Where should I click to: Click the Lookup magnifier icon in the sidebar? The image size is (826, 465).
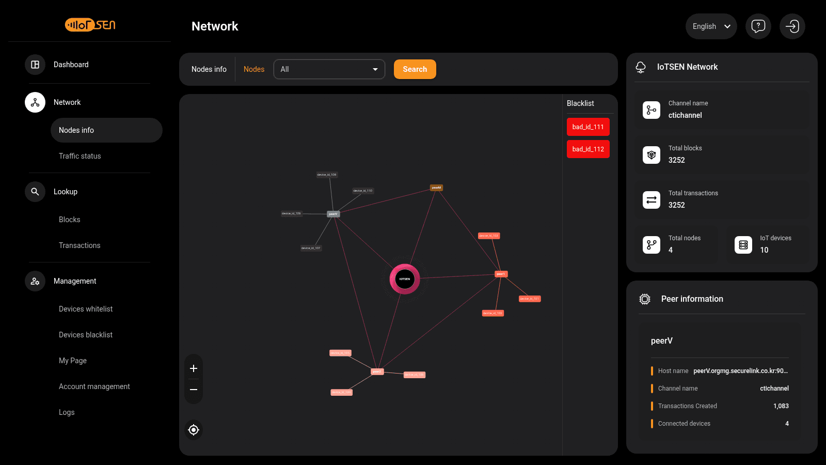(x=35, y=192)
